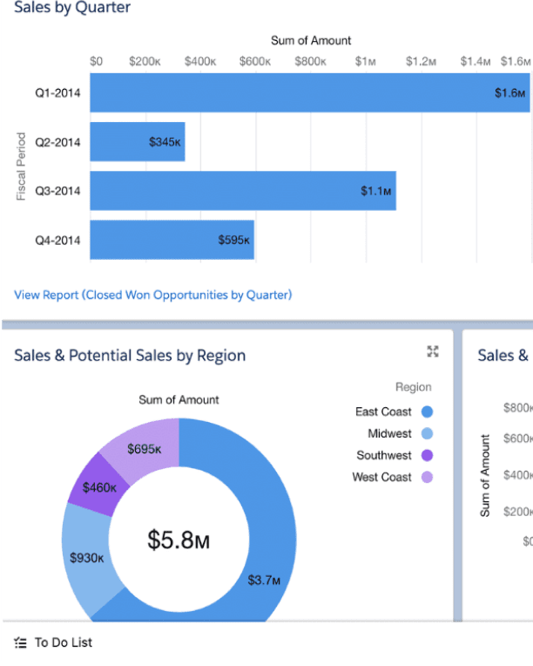Select the Southwest legend swatch
This screenshot has width=533, height=666.
point(427,455)
